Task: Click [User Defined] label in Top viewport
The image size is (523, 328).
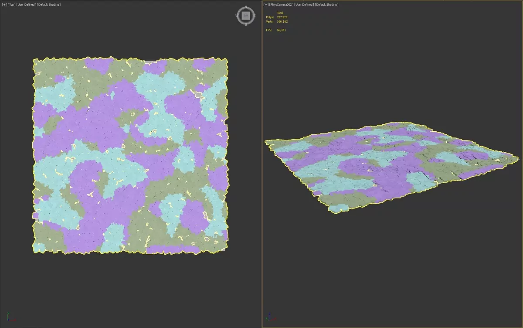Action: (26, 4)
